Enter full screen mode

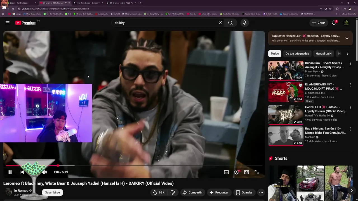click(x=256, y=172)
